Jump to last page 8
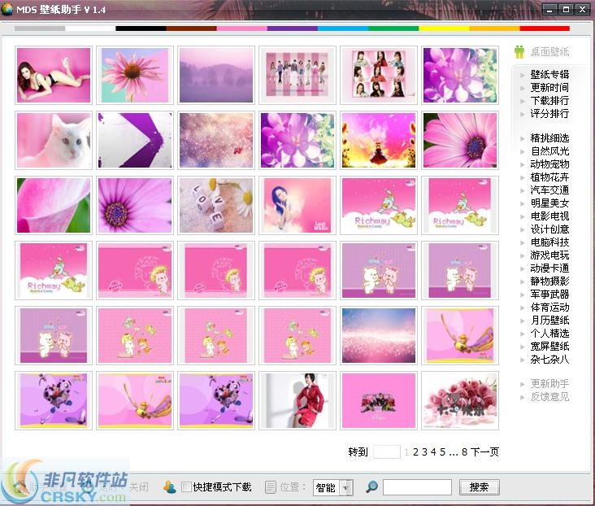The image size is (595, 506). [x=464, y=452]
